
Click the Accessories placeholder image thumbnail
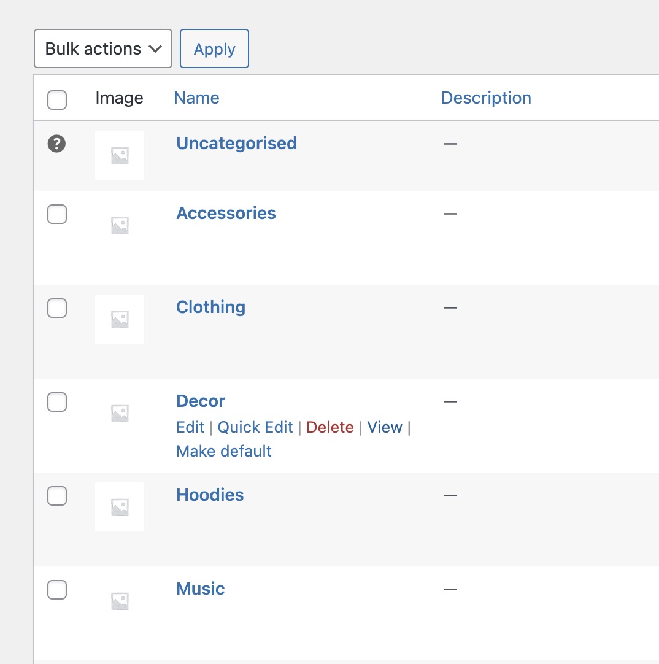[120, 226]
